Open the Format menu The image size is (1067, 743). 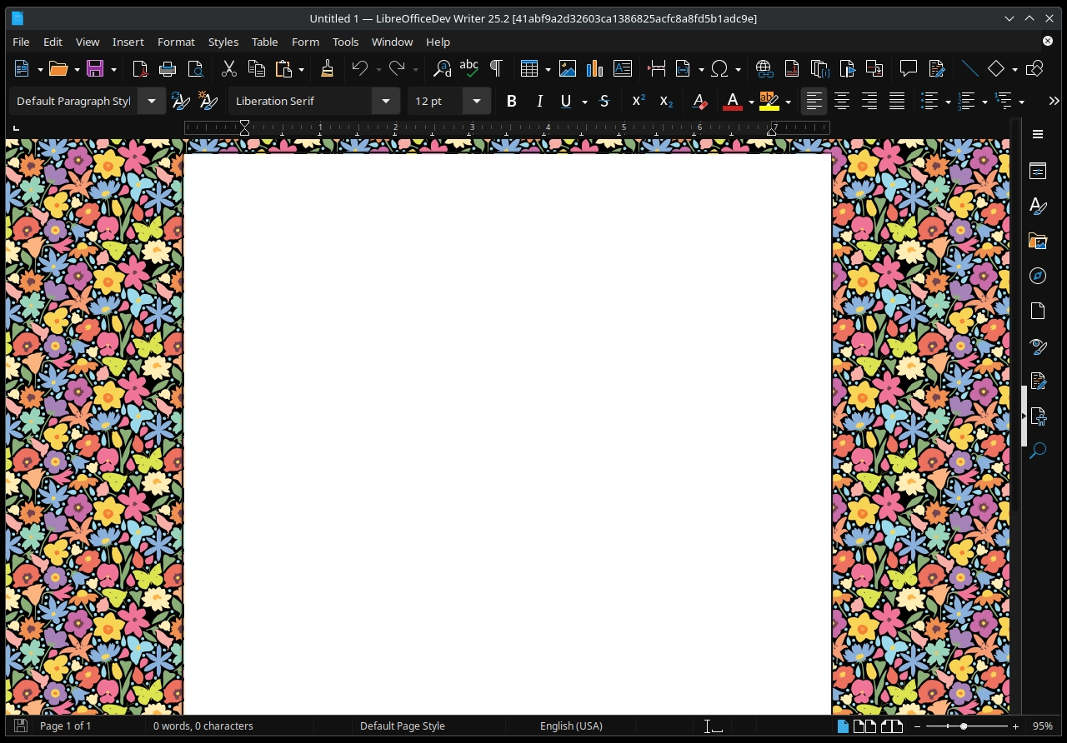pos(176,42)
